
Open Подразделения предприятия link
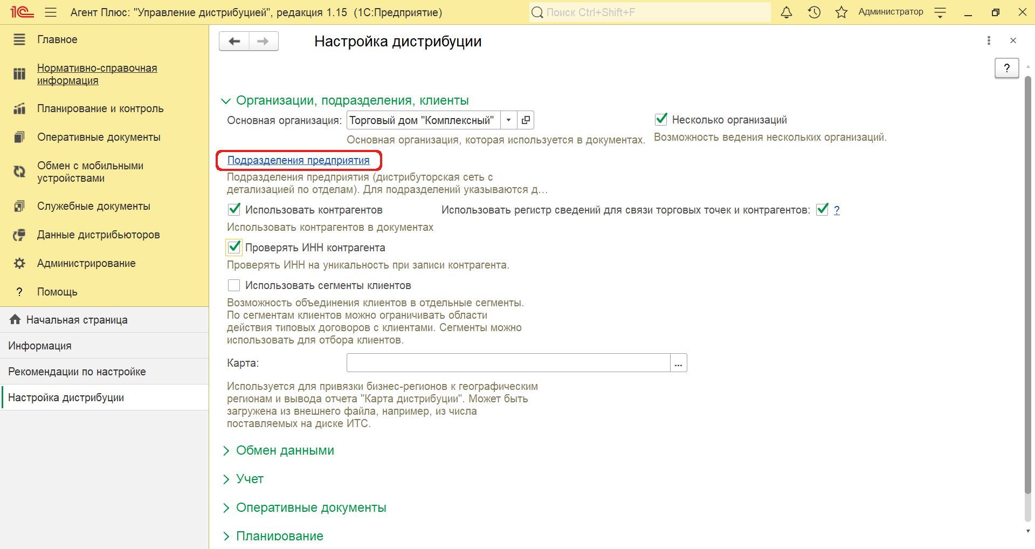coord(299,160)
